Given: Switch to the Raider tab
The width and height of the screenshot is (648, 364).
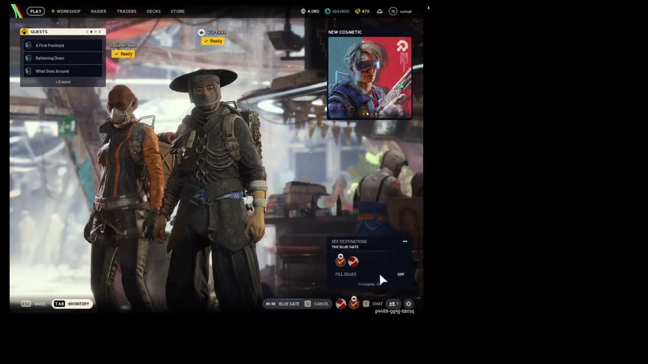Looking at the screenshot, I should coord(99,11).
